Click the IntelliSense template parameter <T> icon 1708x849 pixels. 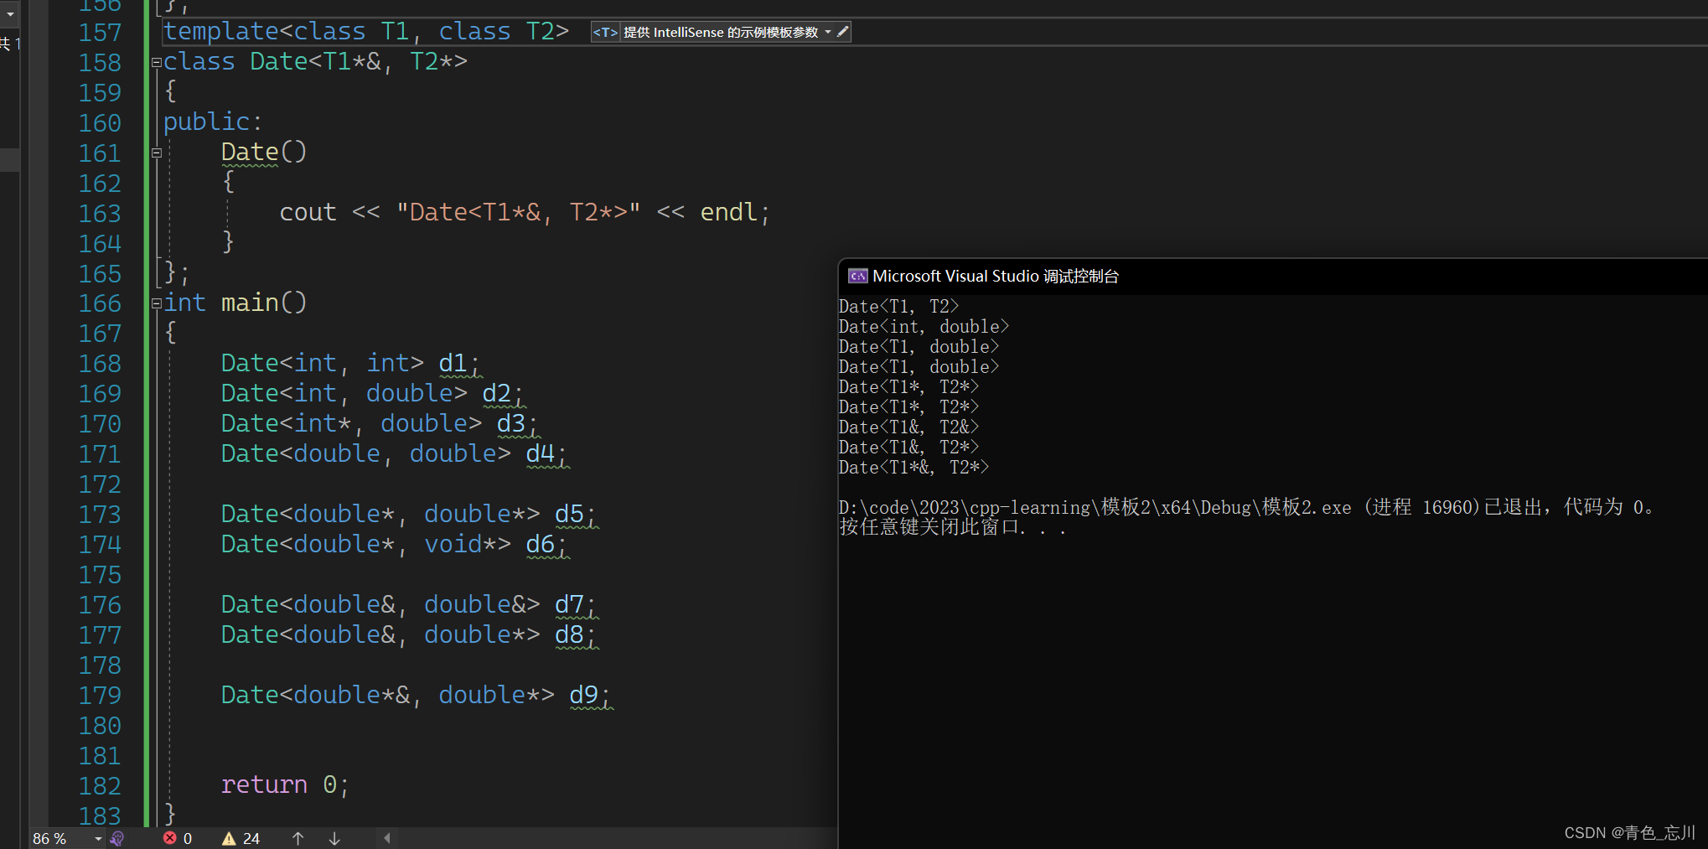[605, 33]
